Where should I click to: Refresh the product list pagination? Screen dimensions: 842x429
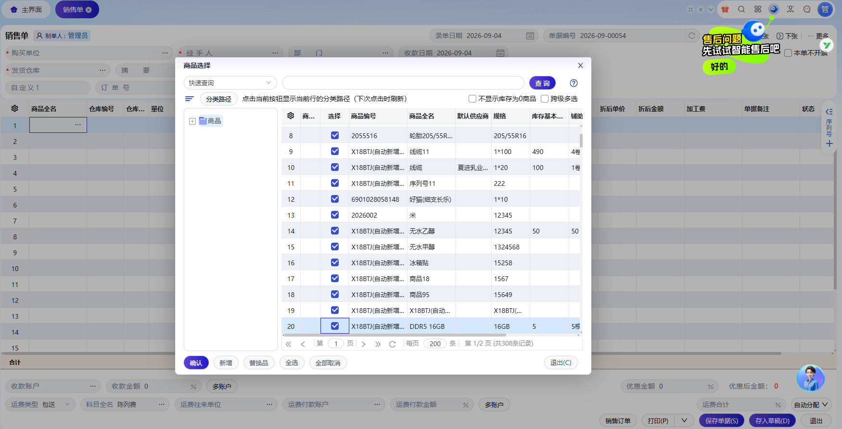pos(393,344)
